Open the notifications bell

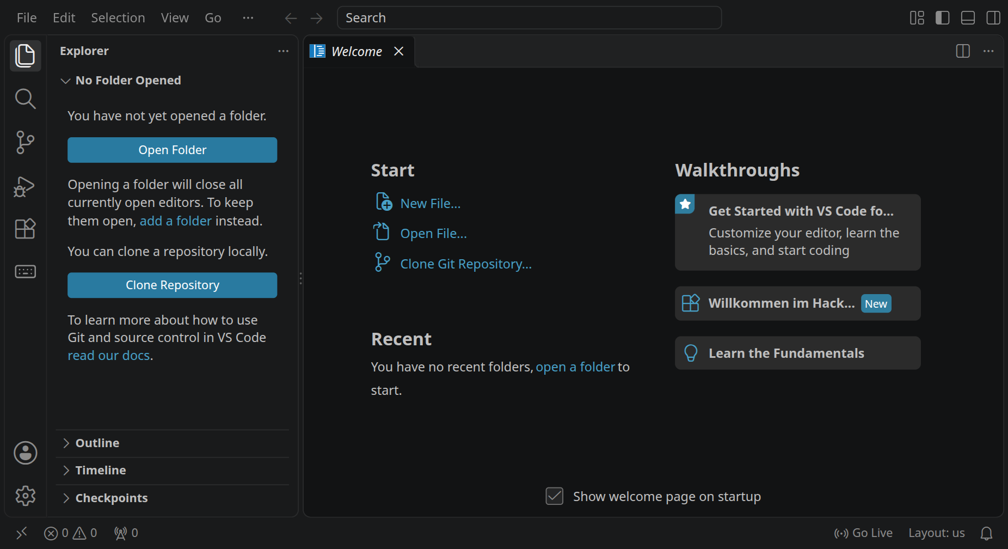pyautogui.click(x=986, y=533)
